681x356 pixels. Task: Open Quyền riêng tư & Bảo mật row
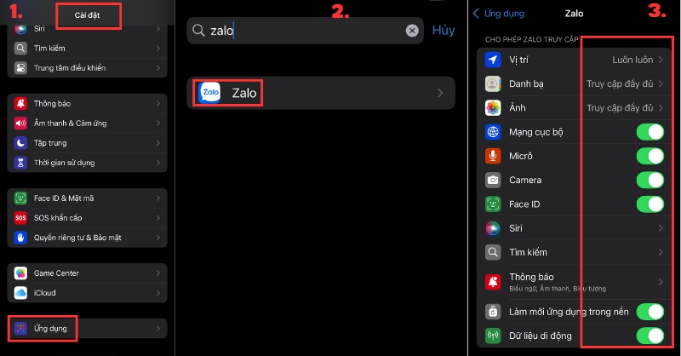[x=88, y=238]
